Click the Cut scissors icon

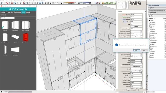(x=5, y=3)
